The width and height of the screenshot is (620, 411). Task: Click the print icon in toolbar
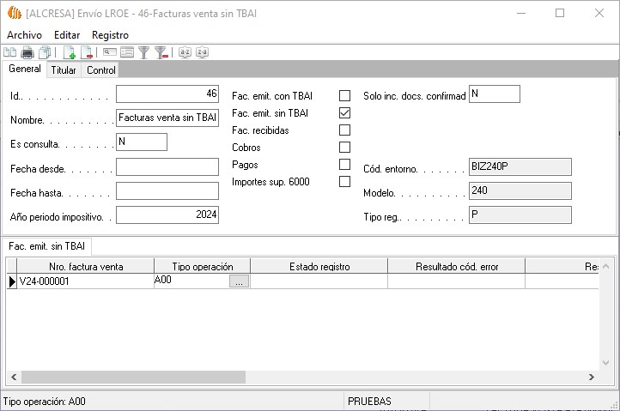point(27,52)
